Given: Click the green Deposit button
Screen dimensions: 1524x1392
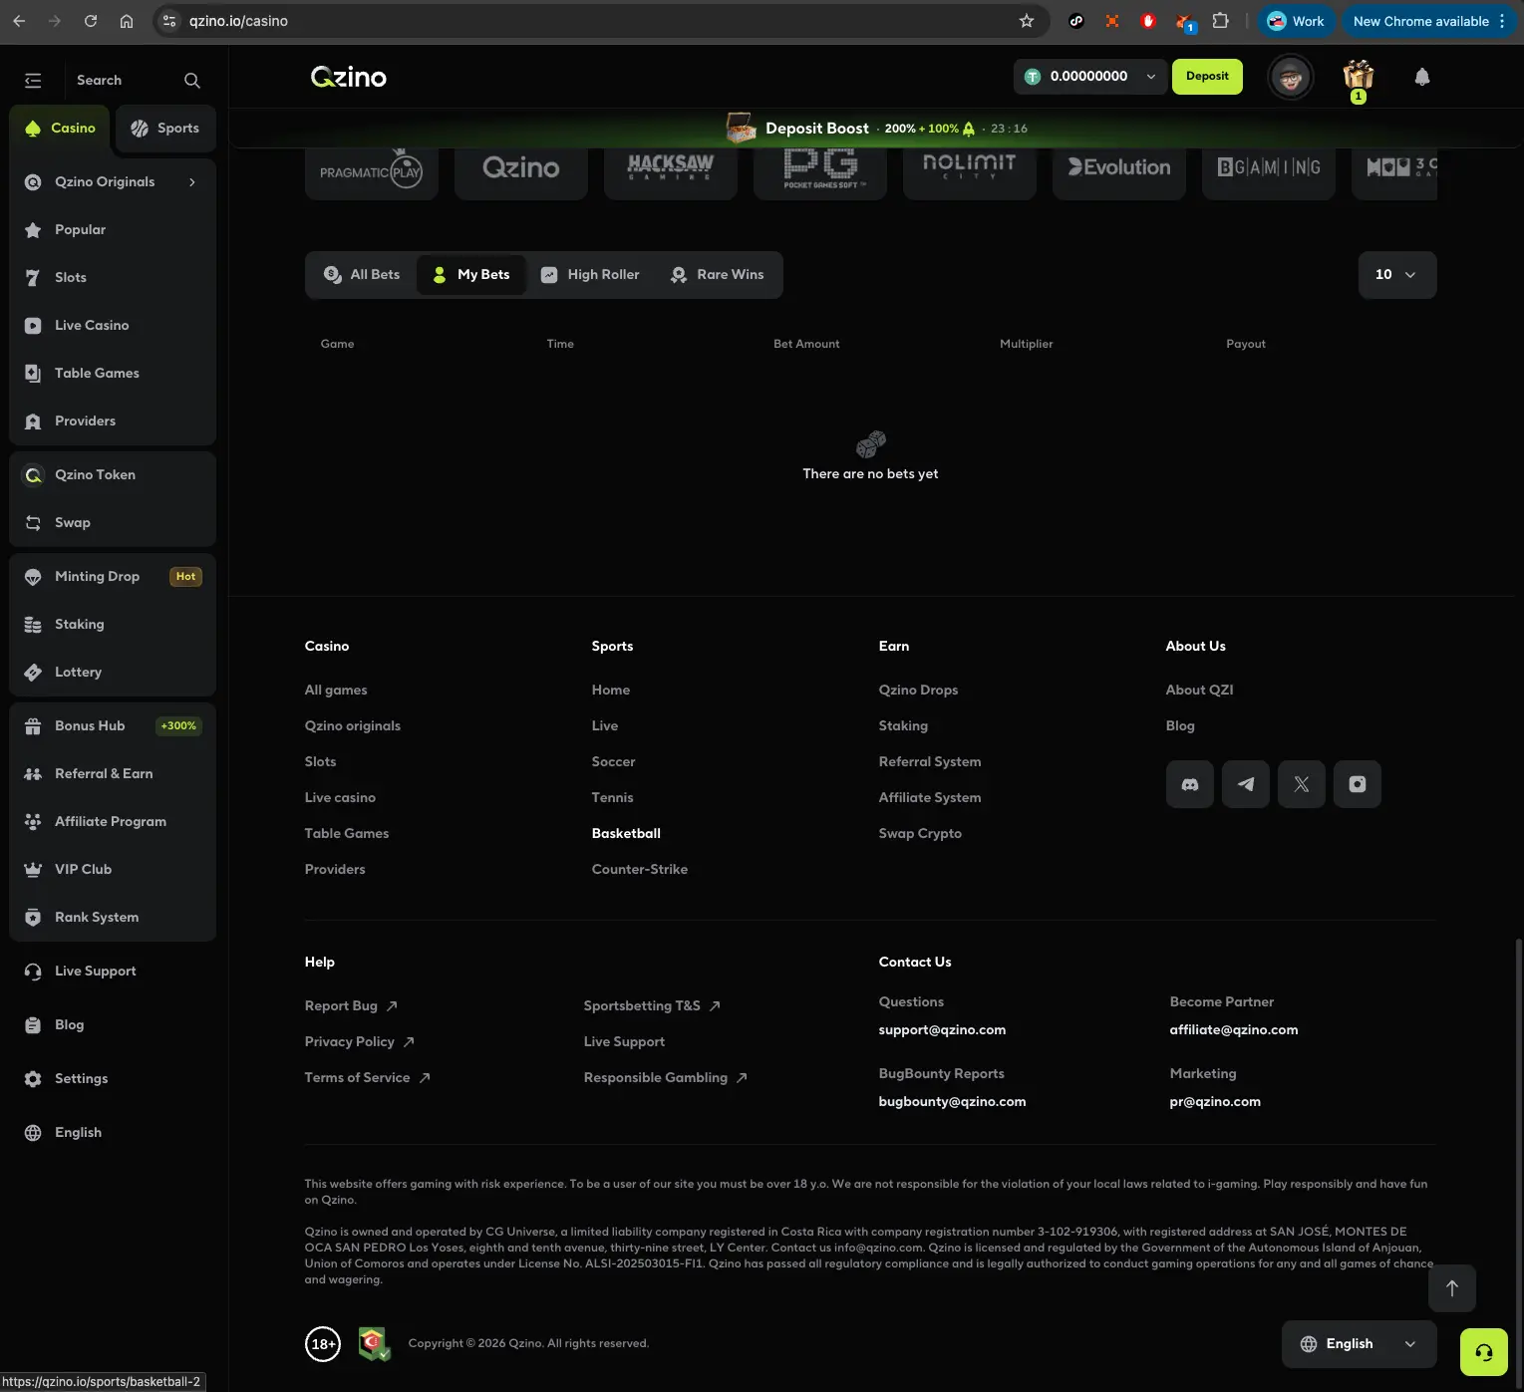Looking at the screenshot, I should pos(1207,77).
